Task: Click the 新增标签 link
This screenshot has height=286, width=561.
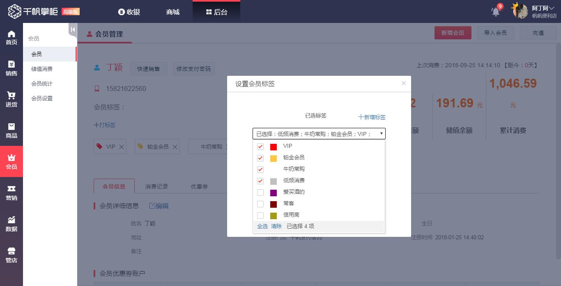Action: point(372,117)
